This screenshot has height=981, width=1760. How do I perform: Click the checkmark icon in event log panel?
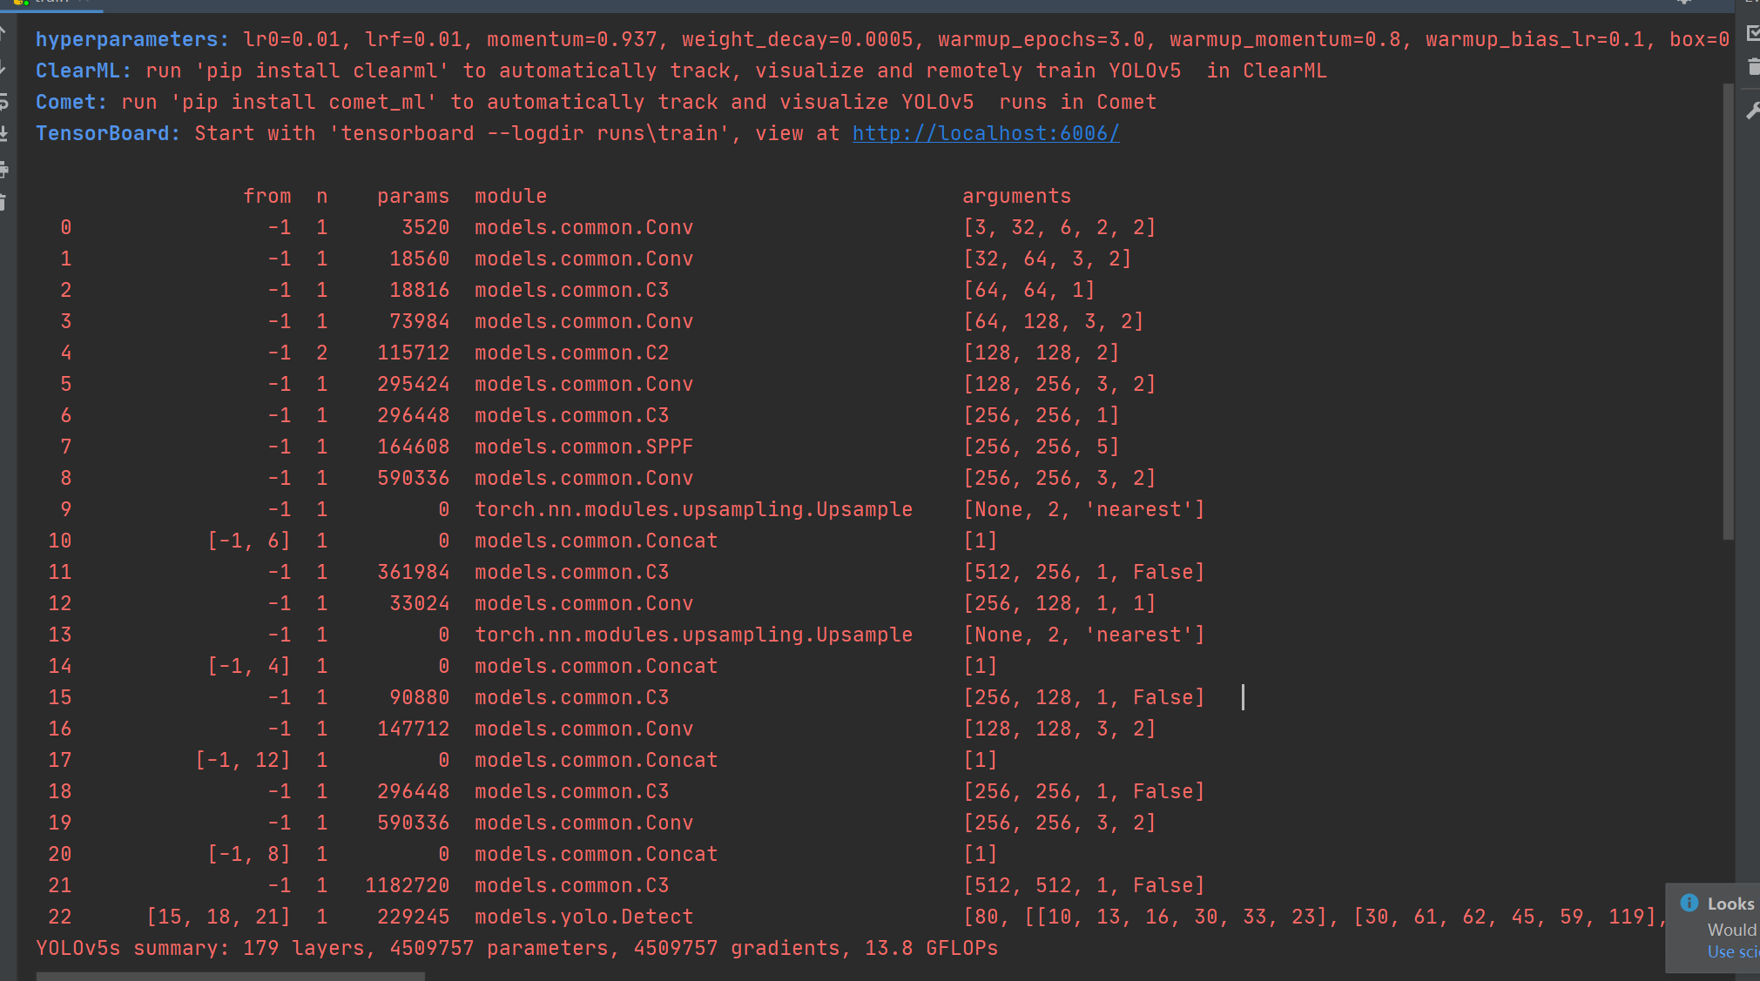pos(1753,33)
